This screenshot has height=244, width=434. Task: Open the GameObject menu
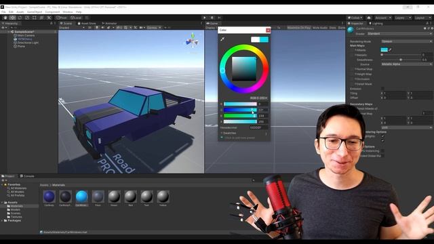click(x=35, y=12)
